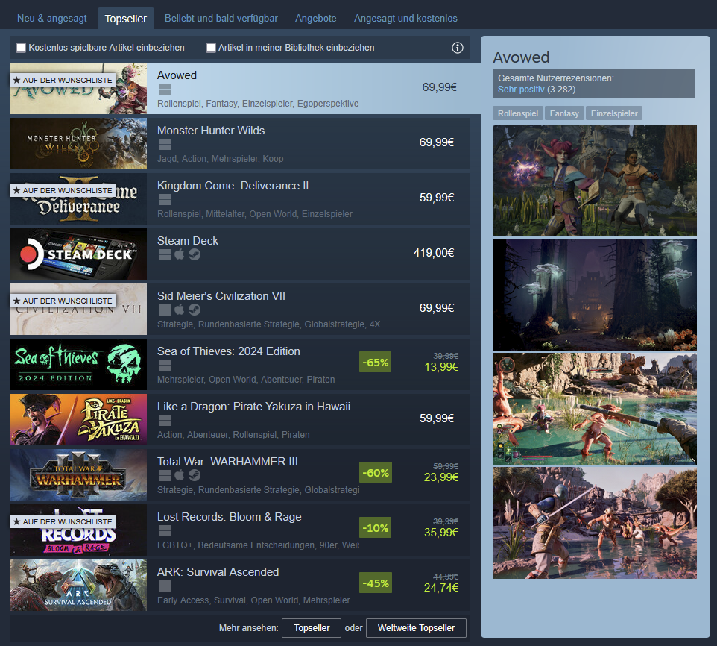Open ARK Survival Ascended capsule image
The height and width of the screenshot is (646, 717).
click(x=78, y=585)
